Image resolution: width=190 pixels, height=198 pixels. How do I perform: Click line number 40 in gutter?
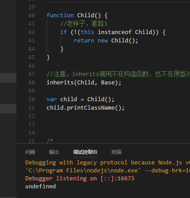(x=31, y=15)
